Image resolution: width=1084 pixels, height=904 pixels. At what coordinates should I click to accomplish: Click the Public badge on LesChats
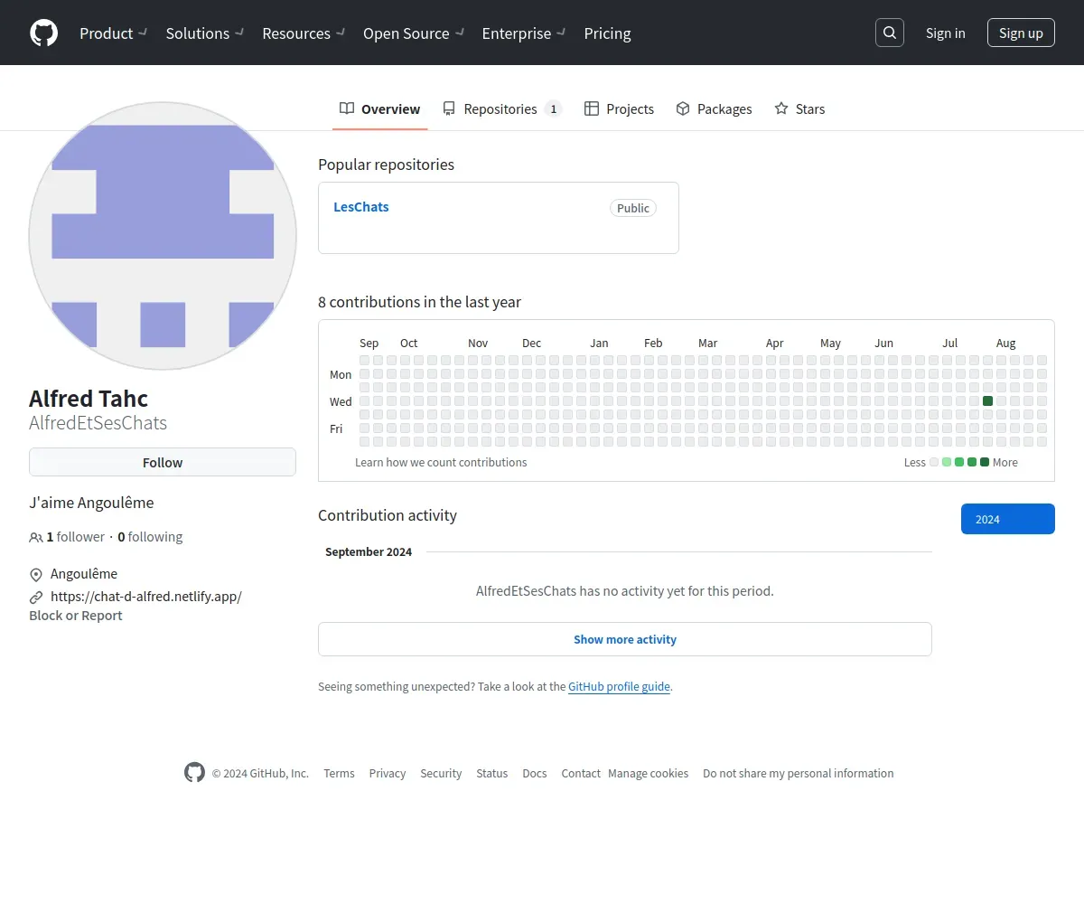[x=633, y=208]
